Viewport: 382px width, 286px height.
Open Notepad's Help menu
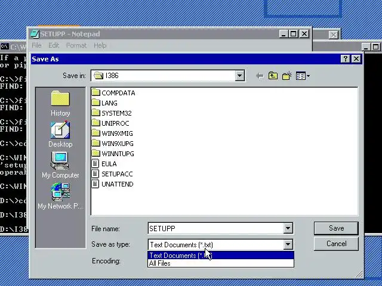pyautogui.click(x=100, y=45)
